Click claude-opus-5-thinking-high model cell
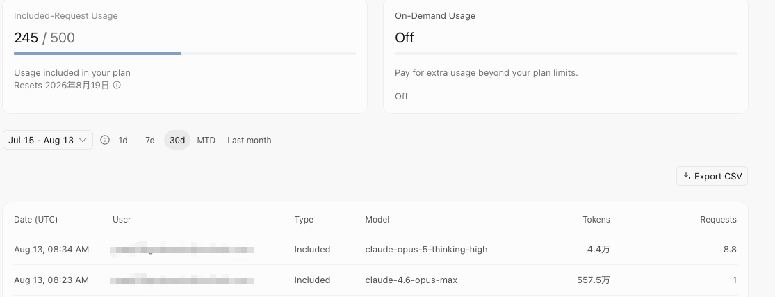Viewport: 775px width, 297px height. pos(427,250)
